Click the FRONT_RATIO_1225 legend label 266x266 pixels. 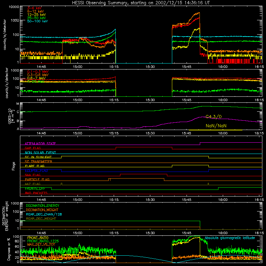pyautogui.click(x=43, y=241)
